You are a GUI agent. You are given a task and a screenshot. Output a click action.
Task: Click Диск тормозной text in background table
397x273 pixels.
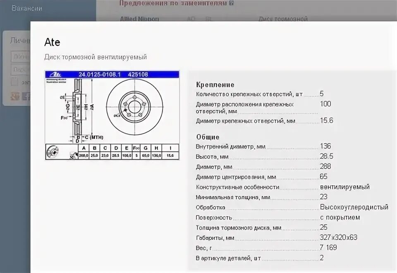coord(283,19)
